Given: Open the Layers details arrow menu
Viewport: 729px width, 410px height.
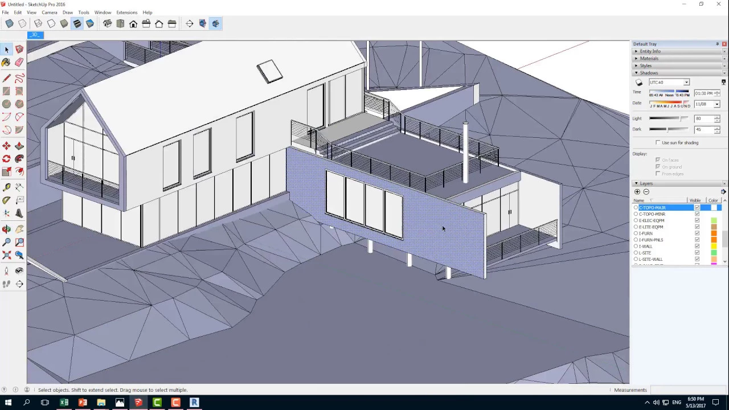Looking at the screenshot, I should (x=723, y=192).
